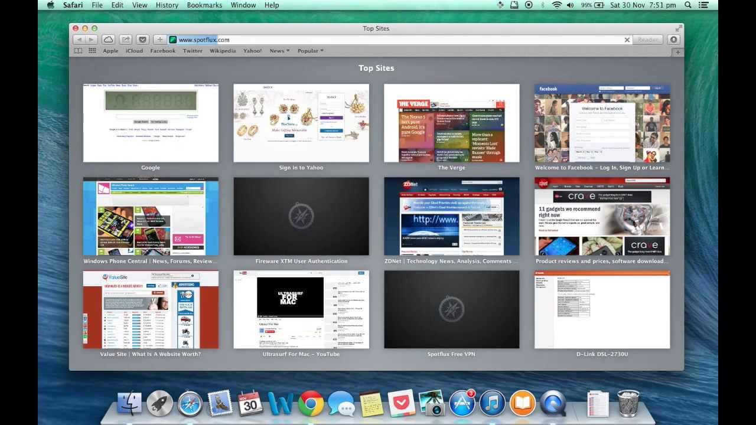
Task: Open Top Sites grid icon in bookmarks bar
Action: pos(92,51)
